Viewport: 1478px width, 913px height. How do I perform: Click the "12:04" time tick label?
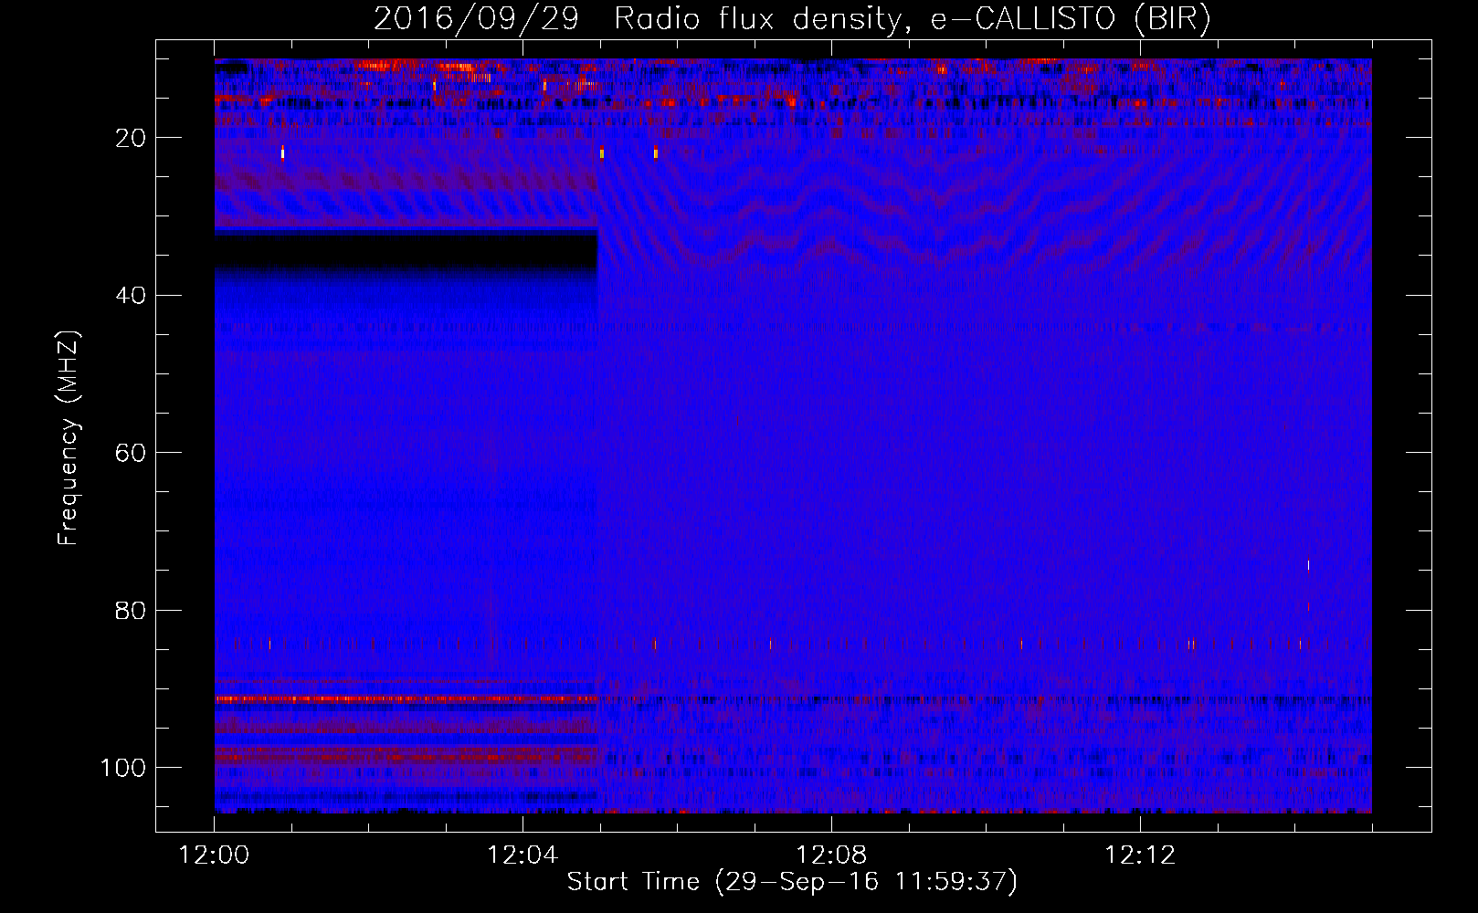pyautogui.click(x=523, y=855)
